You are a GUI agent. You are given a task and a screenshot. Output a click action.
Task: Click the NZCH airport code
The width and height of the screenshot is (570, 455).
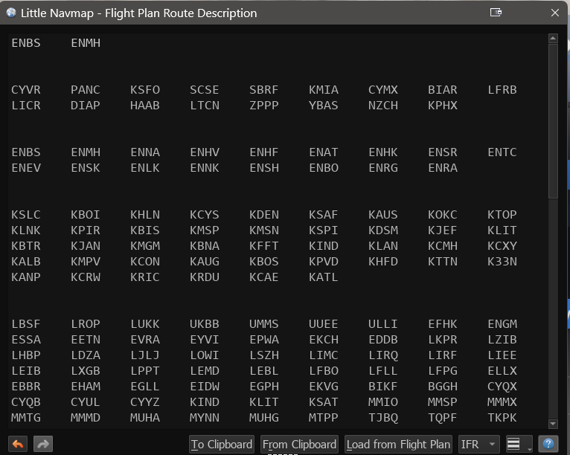coord(383,106)
